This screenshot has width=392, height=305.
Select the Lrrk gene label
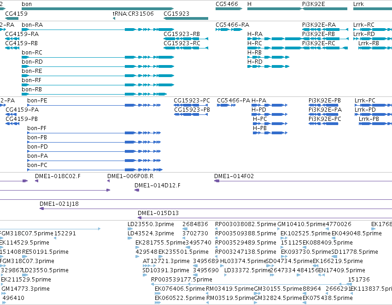tap(358, 4)
